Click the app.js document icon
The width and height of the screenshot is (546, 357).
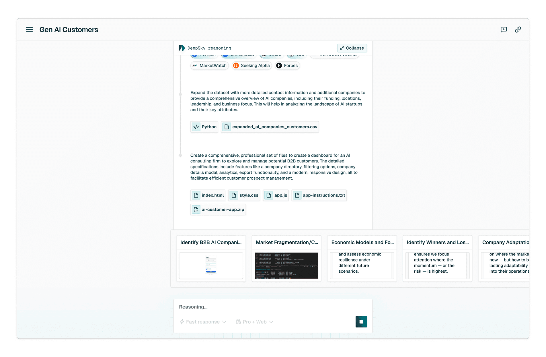point(269,195)
